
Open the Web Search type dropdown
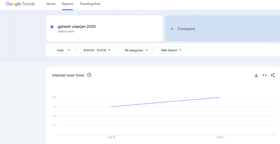(171, 50)
